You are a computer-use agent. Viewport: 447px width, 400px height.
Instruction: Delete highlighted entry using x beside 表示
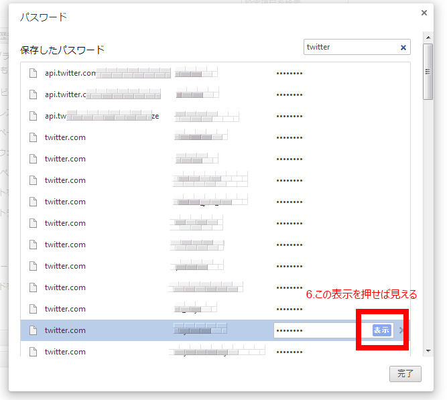click(401, 330)
